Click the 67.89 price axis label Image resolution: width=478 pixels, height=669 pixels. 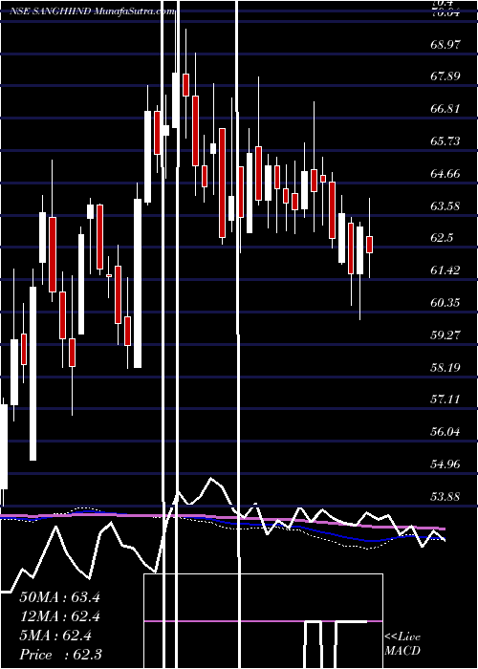[x=445, y=76]
